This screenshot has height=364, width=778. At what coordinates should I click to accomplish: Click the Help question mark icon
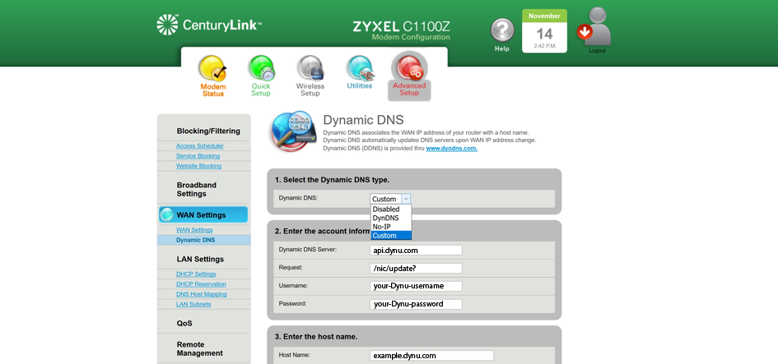tap(502, 30)
